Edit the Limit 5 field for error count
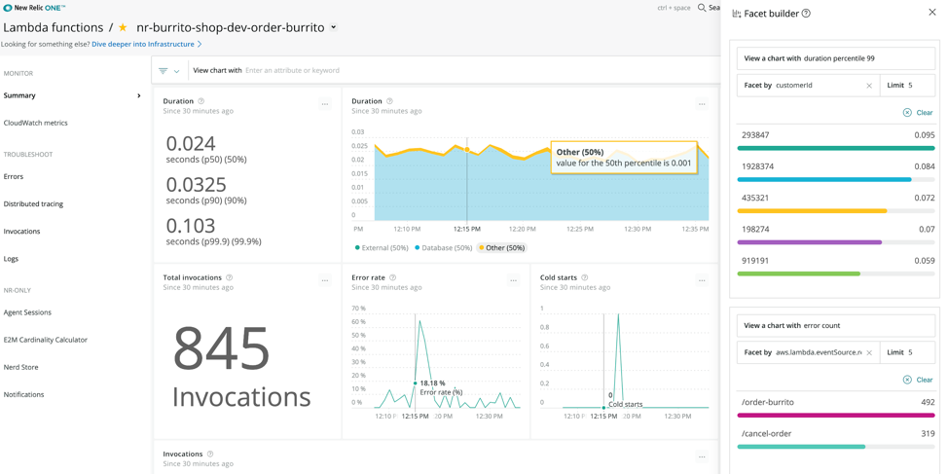Image resolution: width=948 pixels, height=474 pixels. click(907, 352)
